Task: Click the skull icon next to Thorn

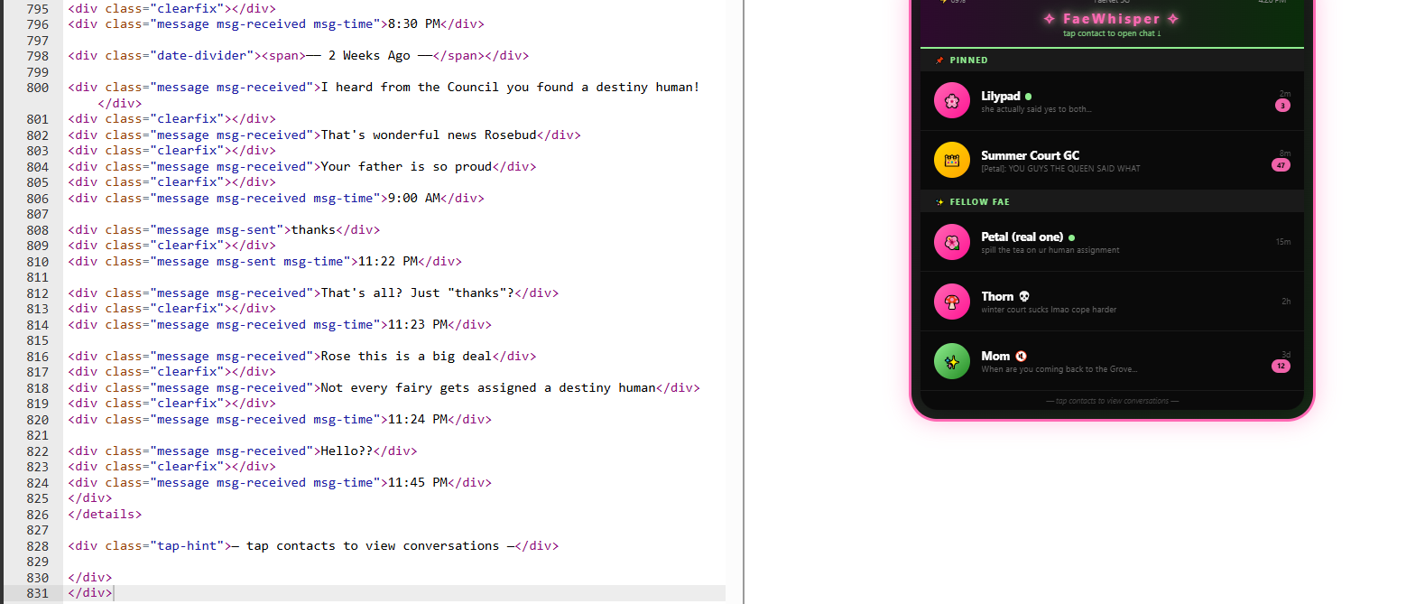Action: click(x=1023, y=296)
